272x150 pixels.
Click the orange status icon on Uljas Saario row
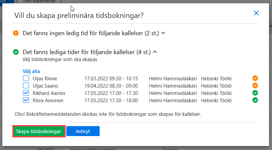[255, 86]
